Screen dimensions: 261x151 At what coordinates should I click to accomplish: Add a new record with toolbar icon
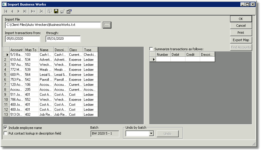[x=33, y=11]
